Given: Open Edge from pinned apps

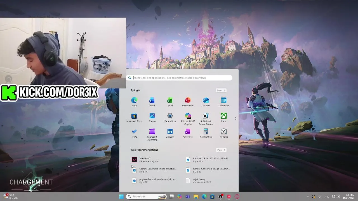Looking at the screenshot, I should (x=134, y=102).
